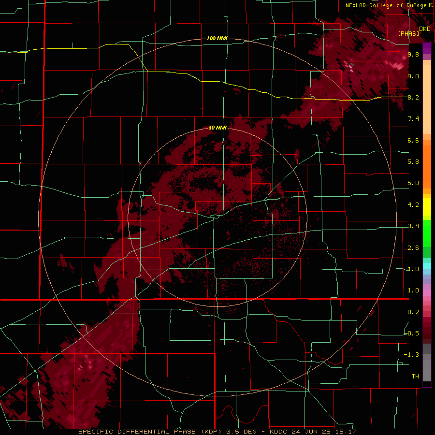Click the 3.4 legend value

[413, 226]
